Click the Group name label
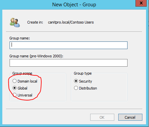Screen dimensions: 149x127 pos(19,38)
